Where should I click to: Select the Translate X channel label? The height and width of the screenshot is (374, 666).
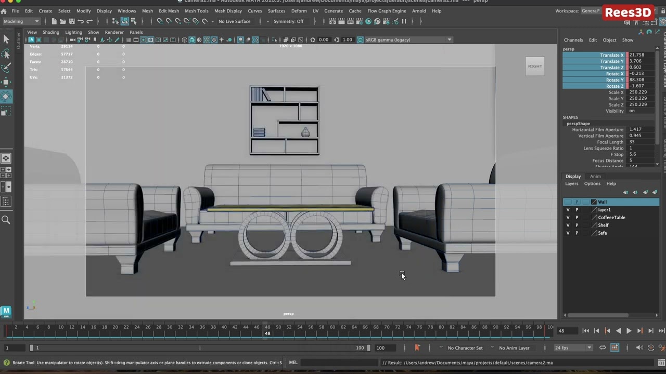point(611,55)
